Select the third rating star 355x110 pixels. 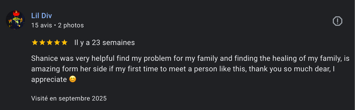[x=50, y=43]
